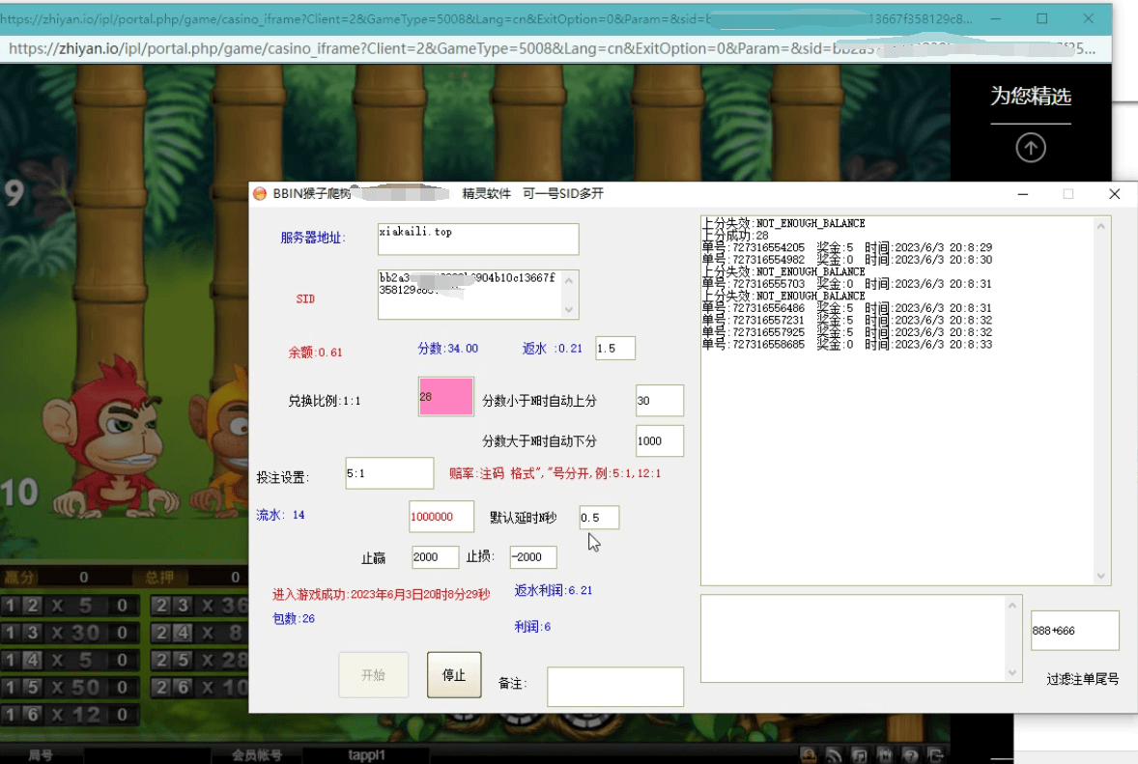Click the bet cell 2 3 x 36

point(200,605)
